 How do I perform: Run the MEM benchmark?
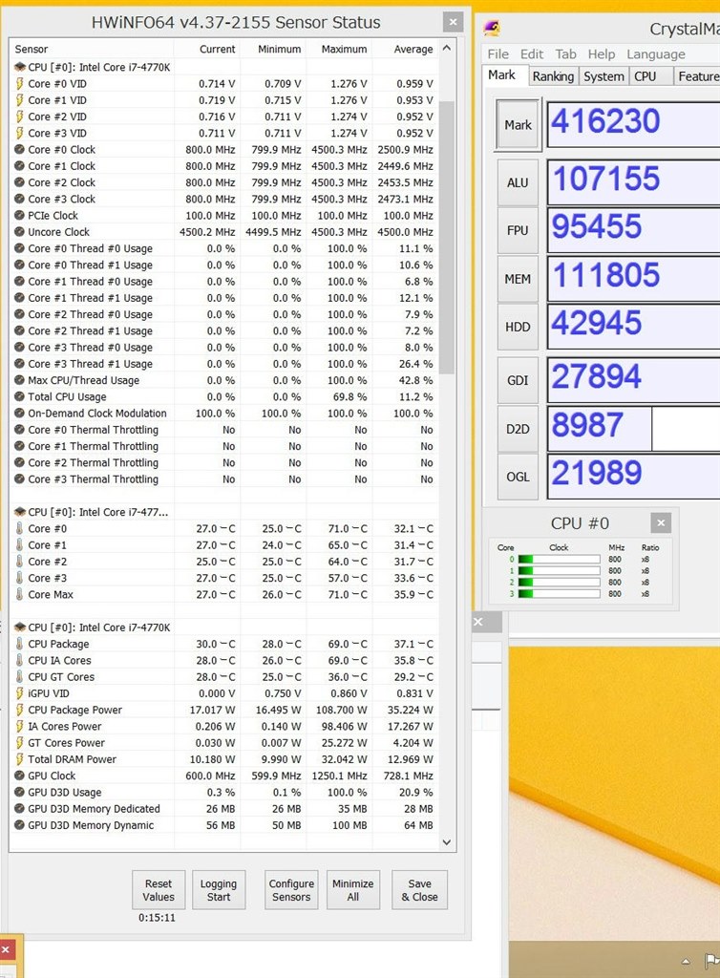(518, 279)
